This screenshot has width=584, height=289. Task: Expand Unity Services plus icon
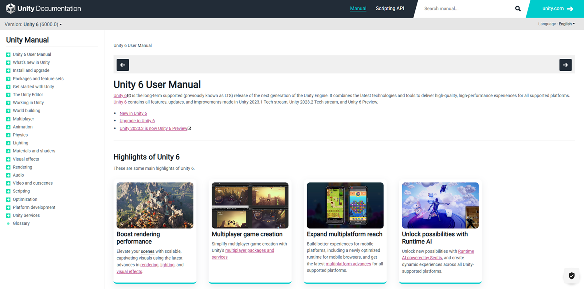point(8,216)
